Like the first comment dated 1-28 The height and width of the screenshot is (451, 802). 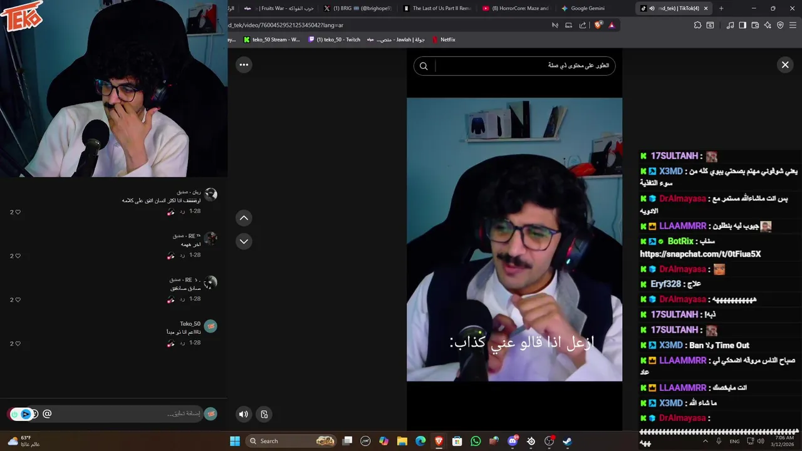click(x=18, y=212)
